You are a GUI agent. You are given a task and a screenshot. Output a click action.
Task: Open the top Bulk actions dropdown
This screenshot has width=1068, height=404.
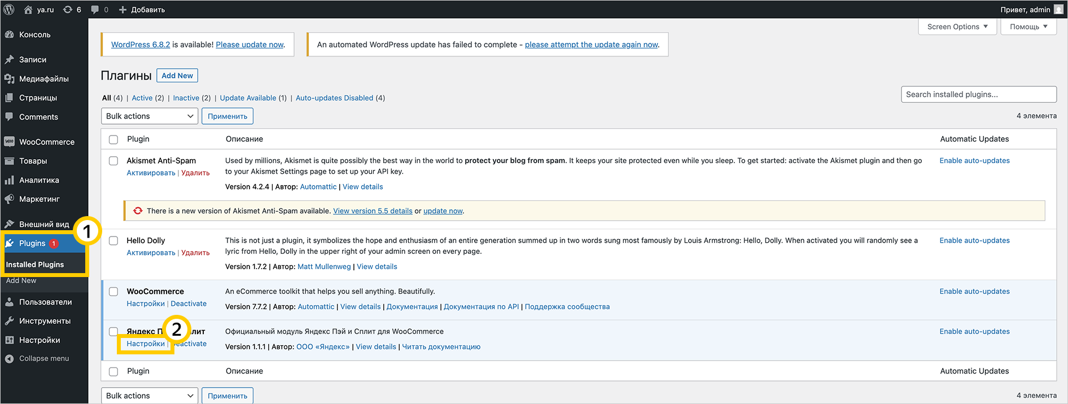[x=149, y=116]
